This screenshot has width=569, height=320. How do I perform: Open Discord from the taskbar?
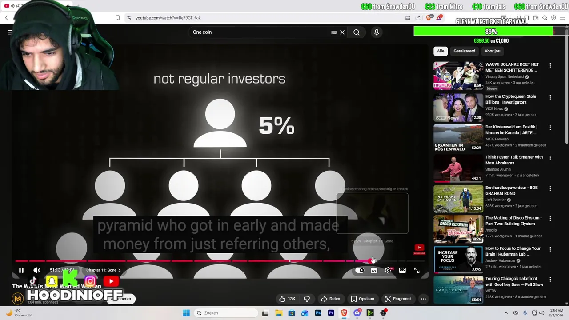(x=357, y=313)
